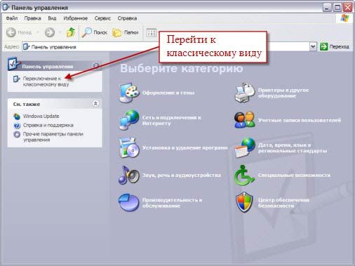The height and width of the screenshot is (266, 355).
Task: Switch to classic view link
Action: coord(46,81)
